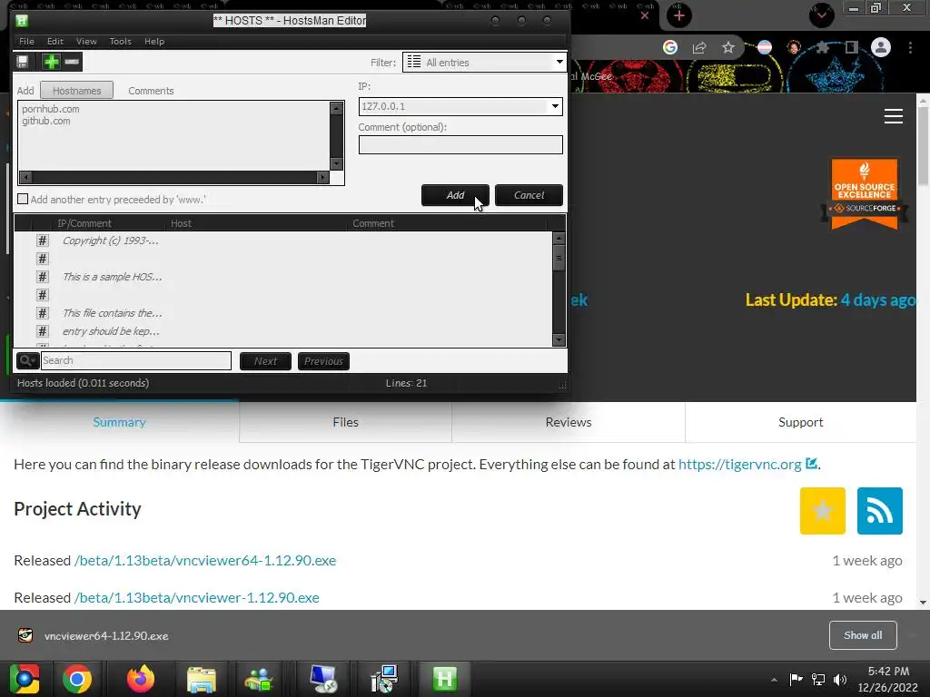Click the hostnames box horizontal scrollbar right arrow
The width and height of the screenshot is (930, 697).
(322, 177)
